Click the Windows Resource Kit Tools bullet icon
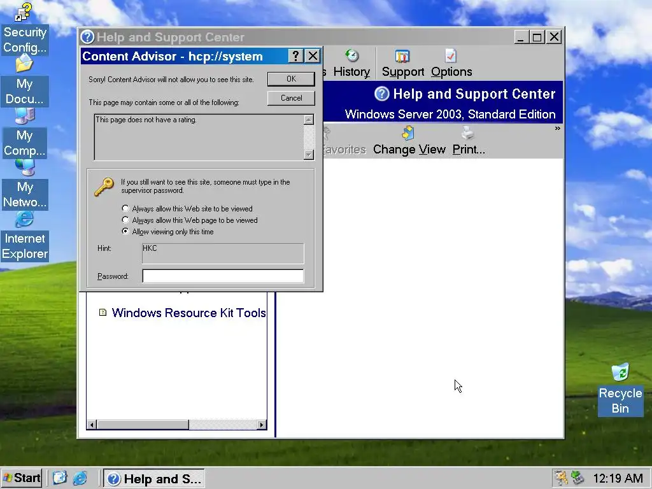 [x=103, y=312]
